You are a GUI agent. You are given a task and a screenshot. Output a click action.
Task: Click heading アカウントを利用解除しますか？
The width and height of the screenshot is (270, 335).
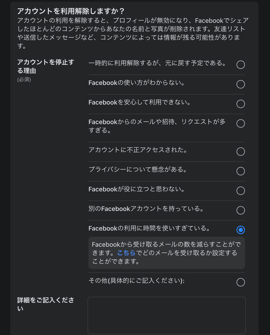pos(71,11)
